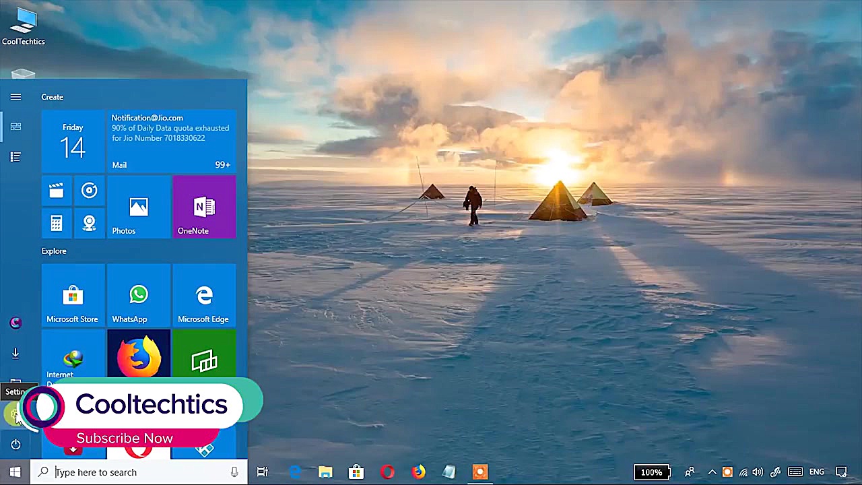The height and width of the screenshot is (485, 862).
Task: Show pinned tiles view in Start menu
Action: coord(15,127)
